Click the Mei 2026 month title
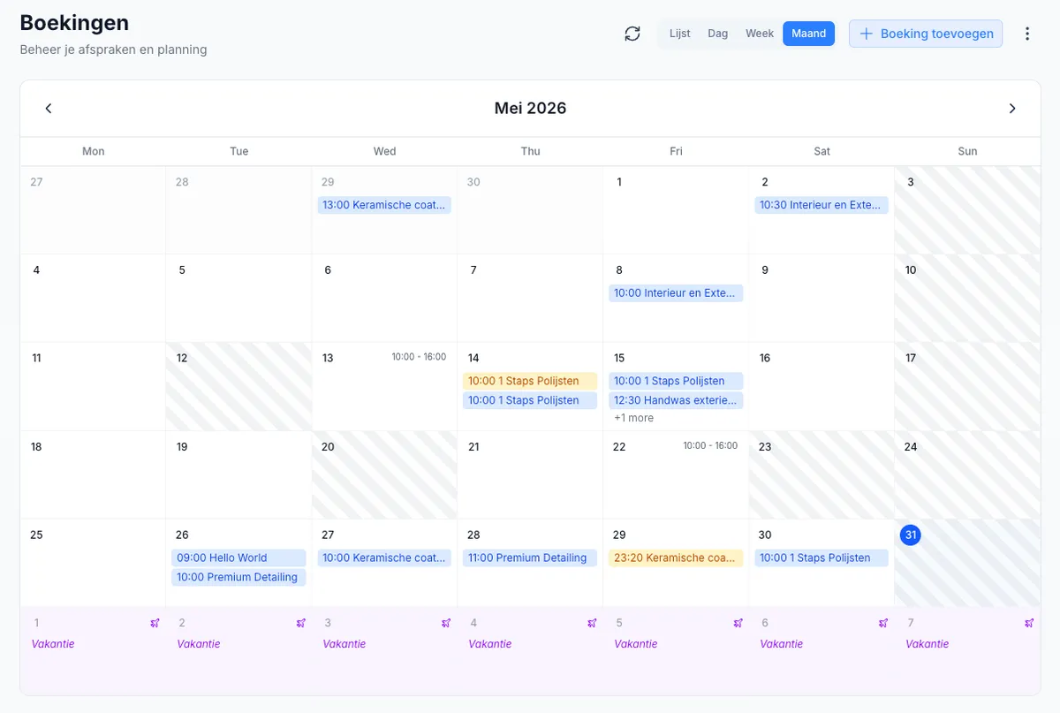The image size is (1060, 713). (530, 109)
